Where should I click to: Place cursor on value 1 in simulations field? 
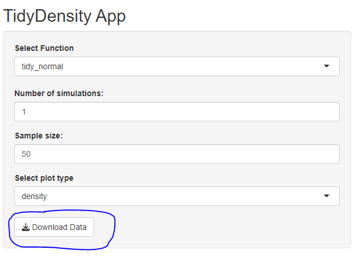coord(24,112)
